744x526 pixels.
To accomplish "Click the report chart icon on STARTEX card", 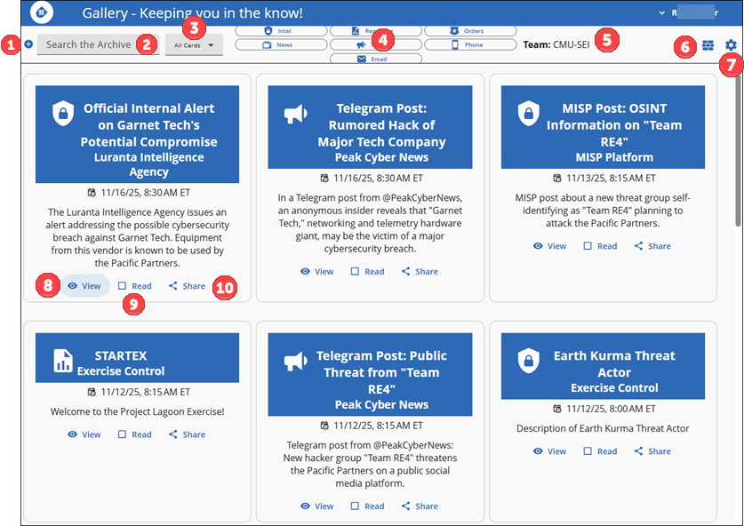I will pyautogui.click(x=63, y=361).
